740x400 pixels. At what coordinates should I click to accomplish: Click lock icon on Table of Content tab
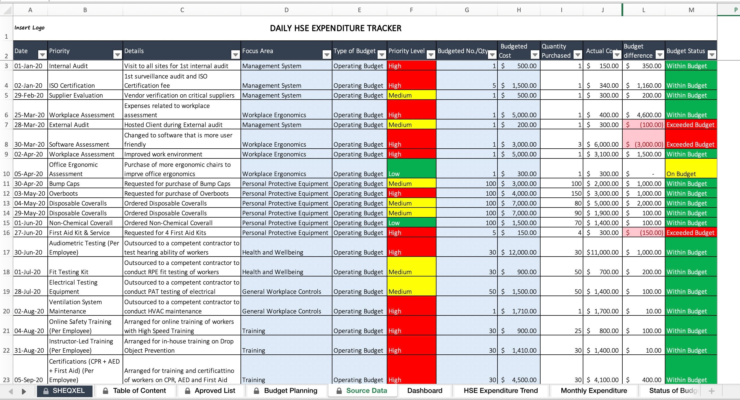(x=106, y=391)
